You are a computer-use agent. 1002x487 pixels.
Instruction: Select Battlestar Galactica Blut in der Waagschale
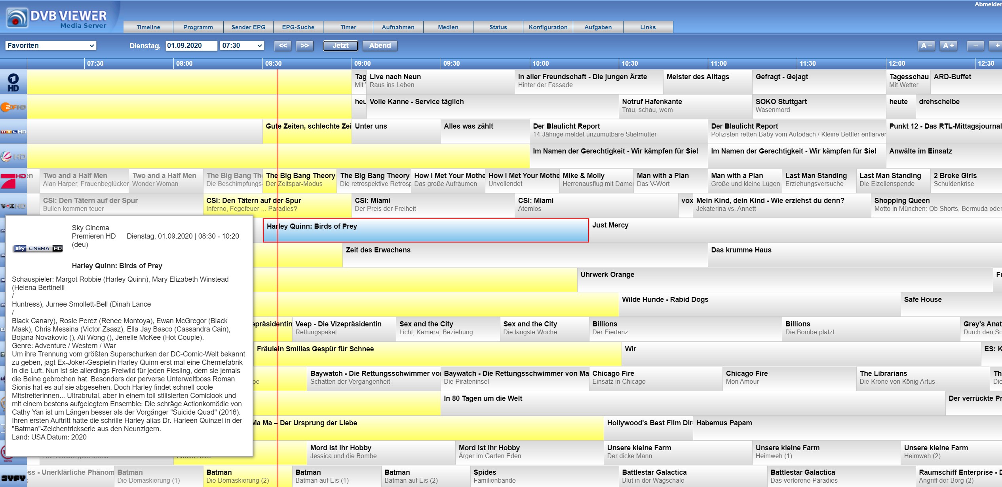693,476
